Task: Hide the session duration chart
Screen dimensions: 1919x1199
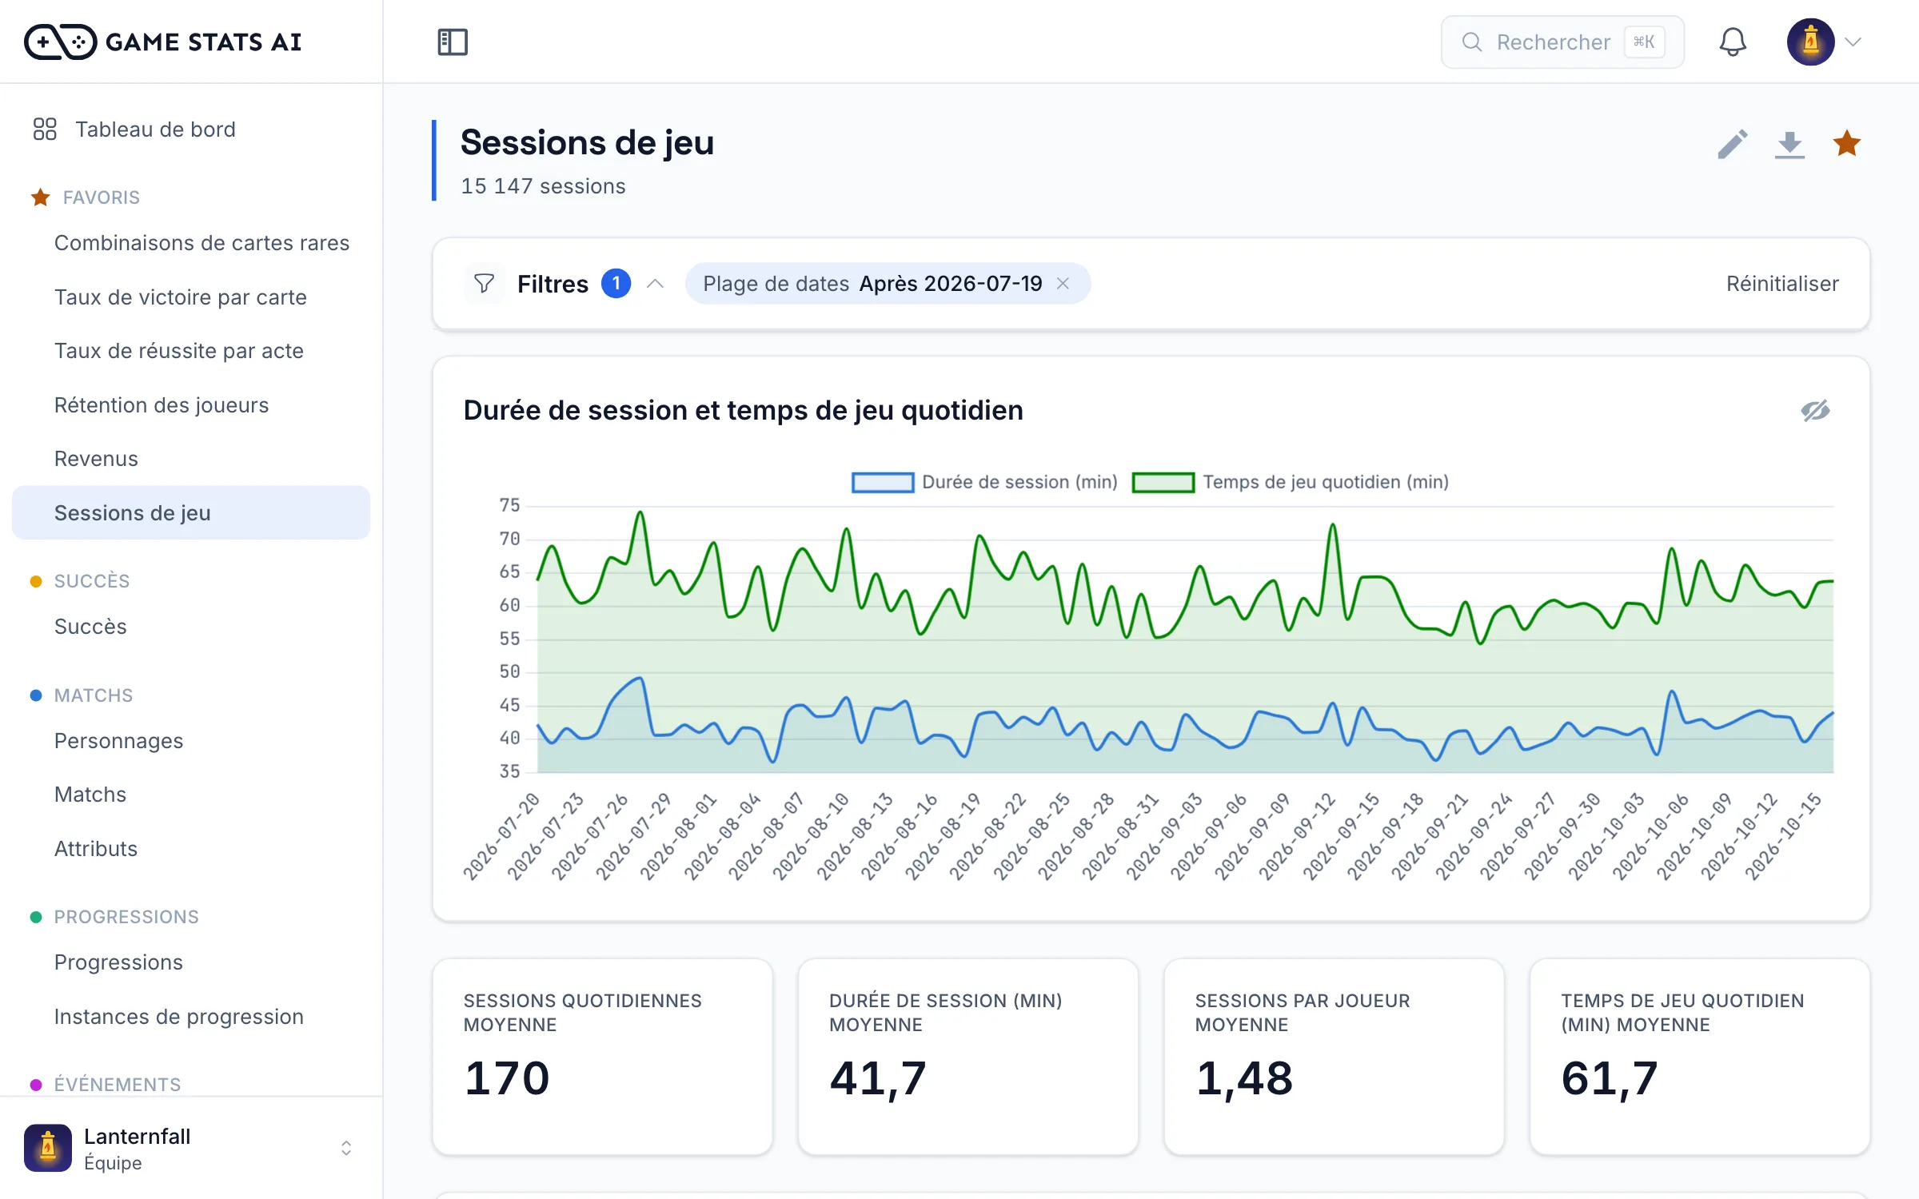Action: [x=1815, y=411]
